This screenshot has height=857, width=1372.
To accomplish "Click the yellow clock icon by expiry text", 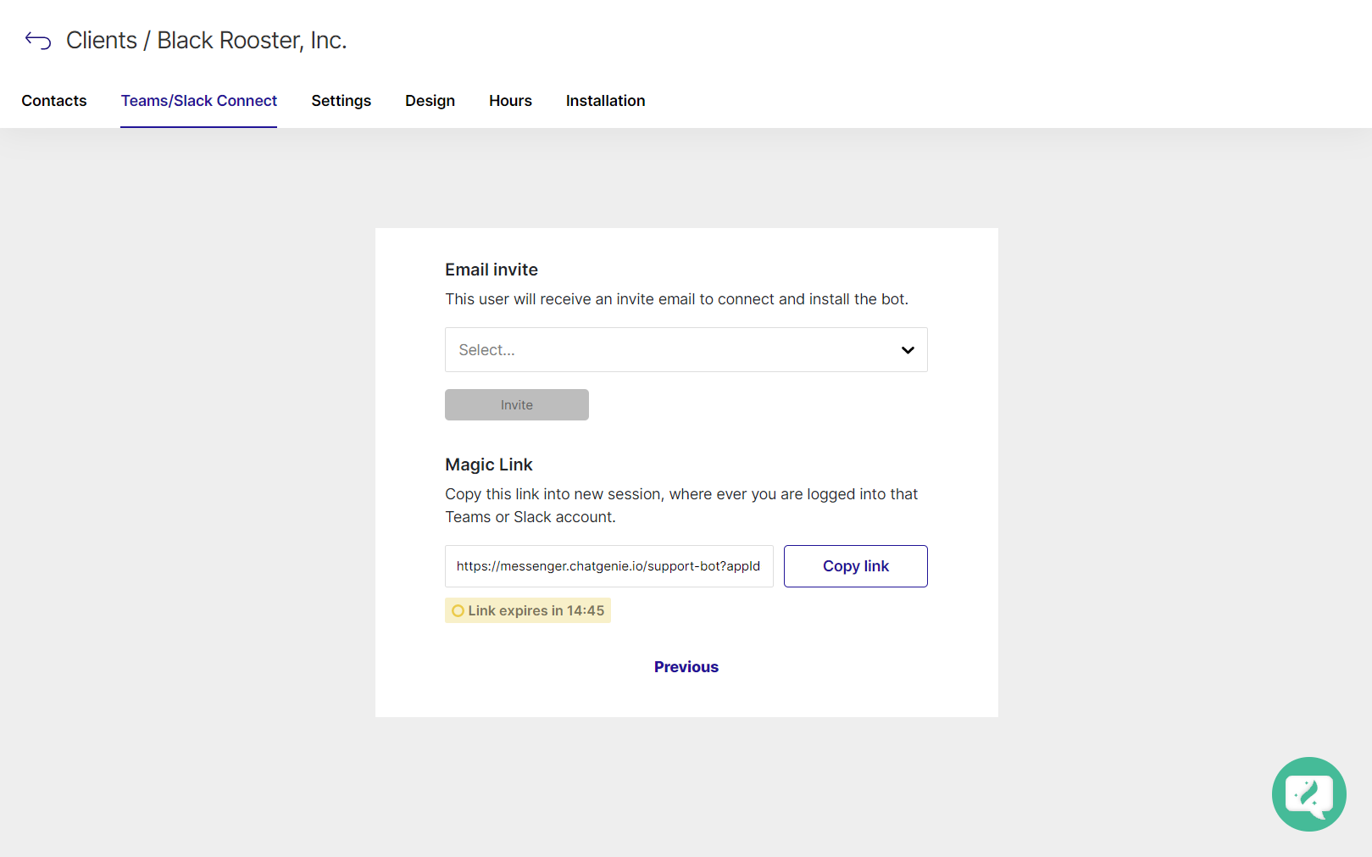I will click(458, 610).
